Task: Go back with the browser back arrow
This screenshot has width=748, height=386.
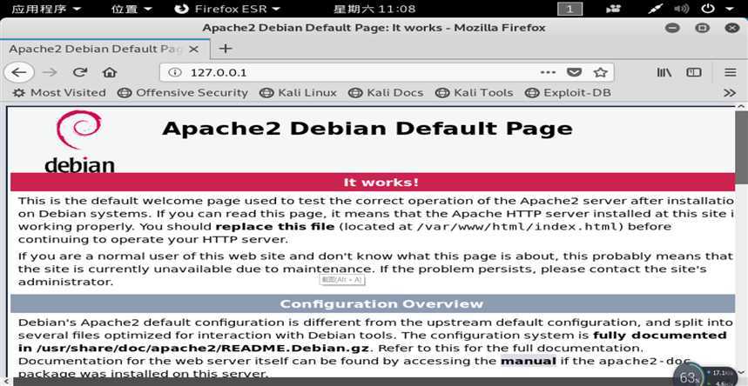Action: [x=18, y=72]
